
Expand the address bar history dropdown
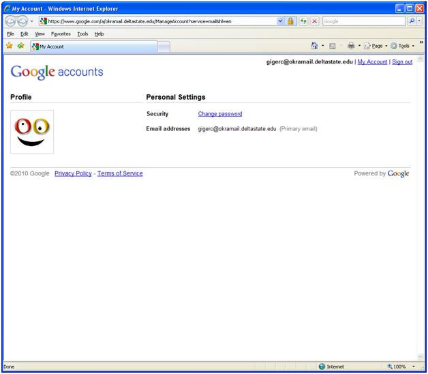(280, 21)
